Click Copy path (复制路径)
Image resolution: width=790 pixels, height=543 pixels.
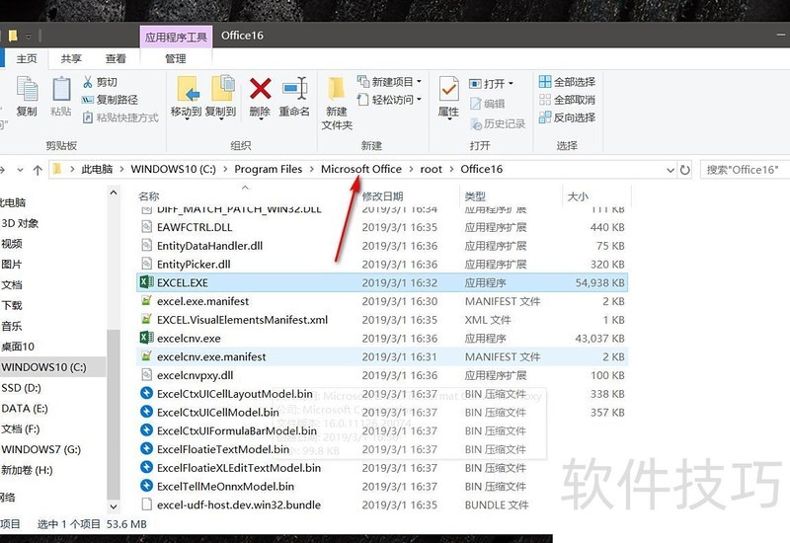(x=110, y=100)
